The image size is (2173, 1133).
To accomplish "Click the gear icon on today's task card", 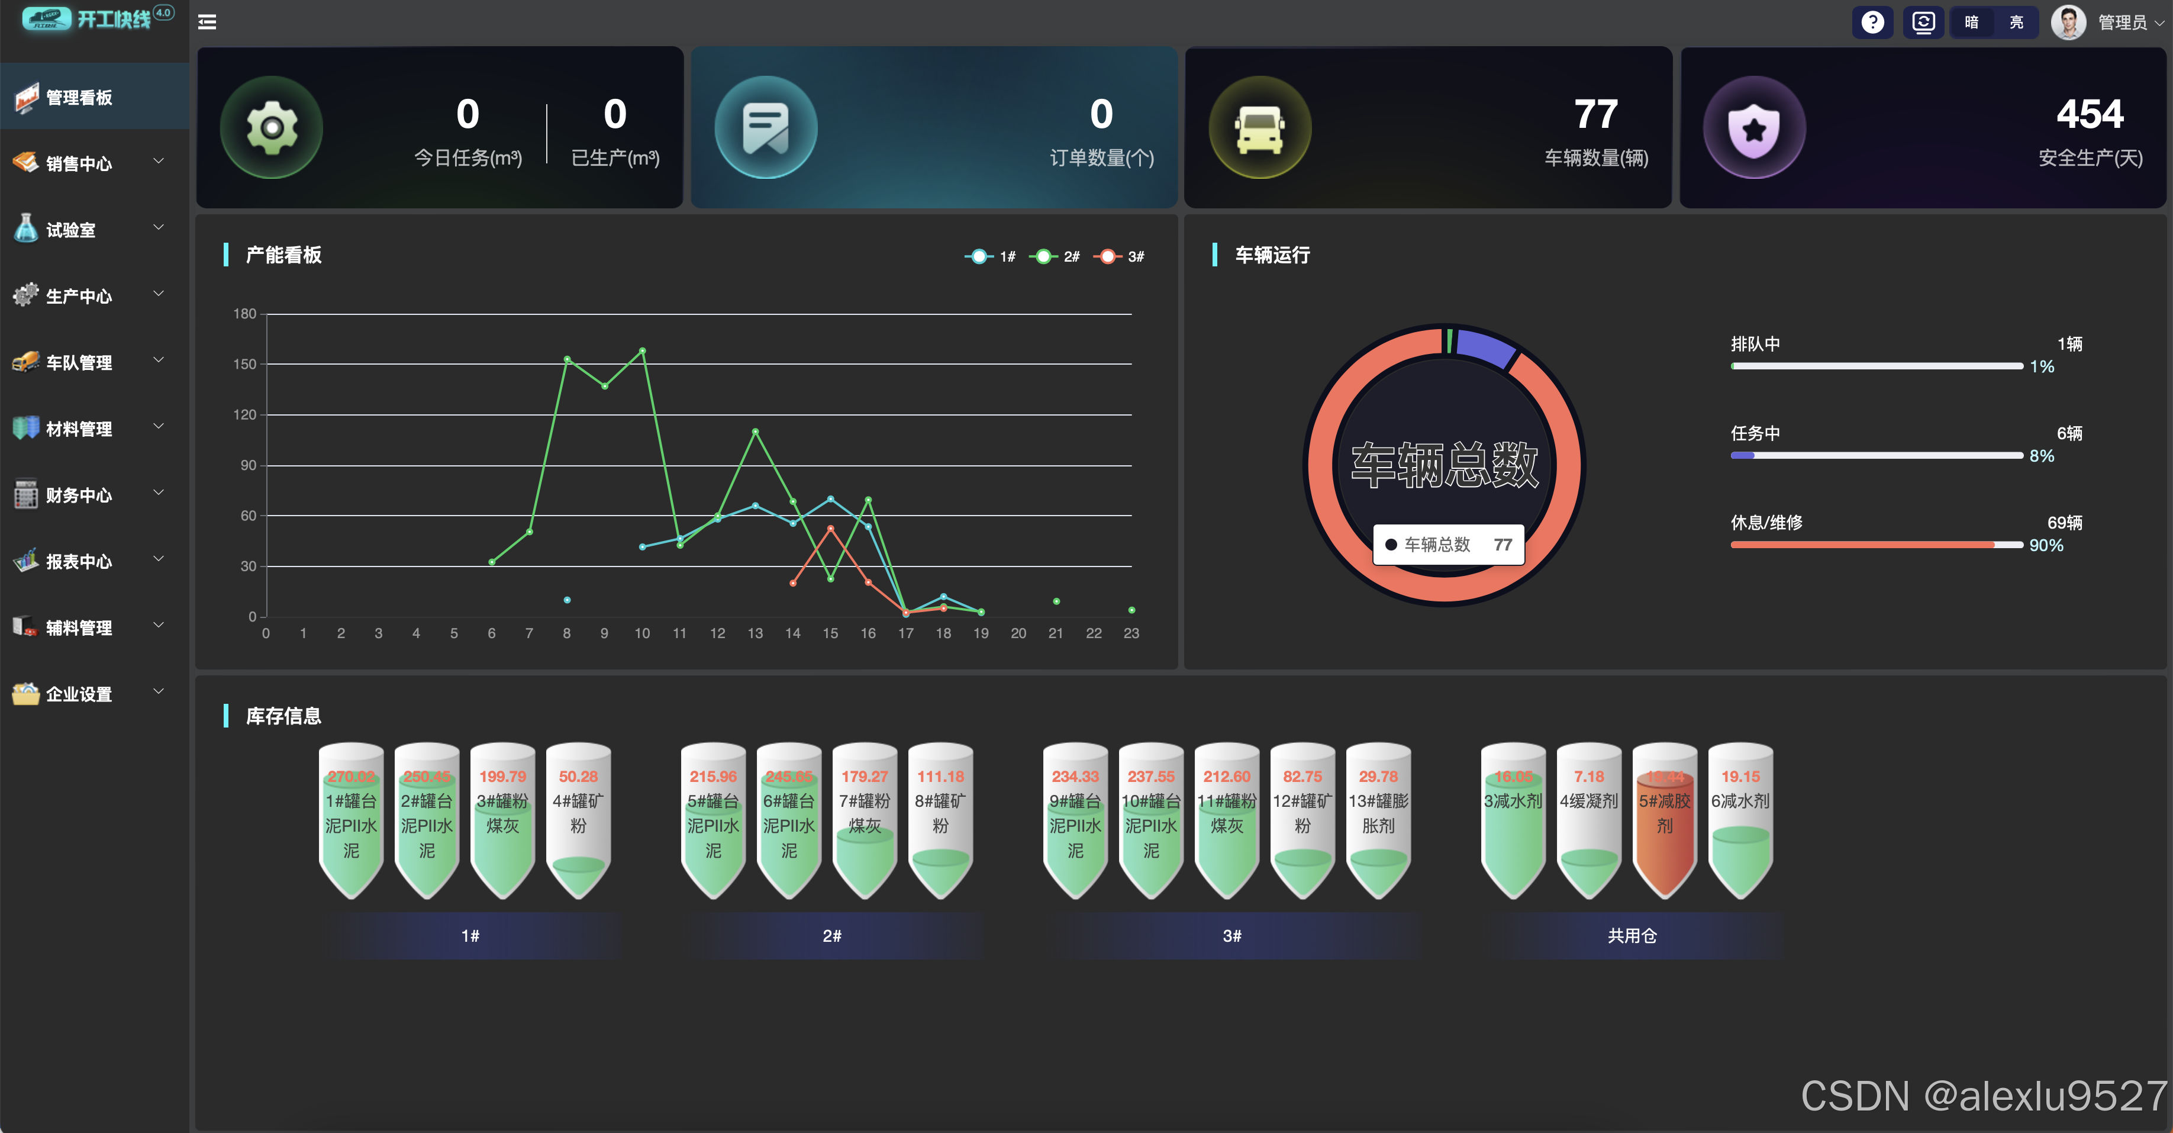I will coord(271,127).
